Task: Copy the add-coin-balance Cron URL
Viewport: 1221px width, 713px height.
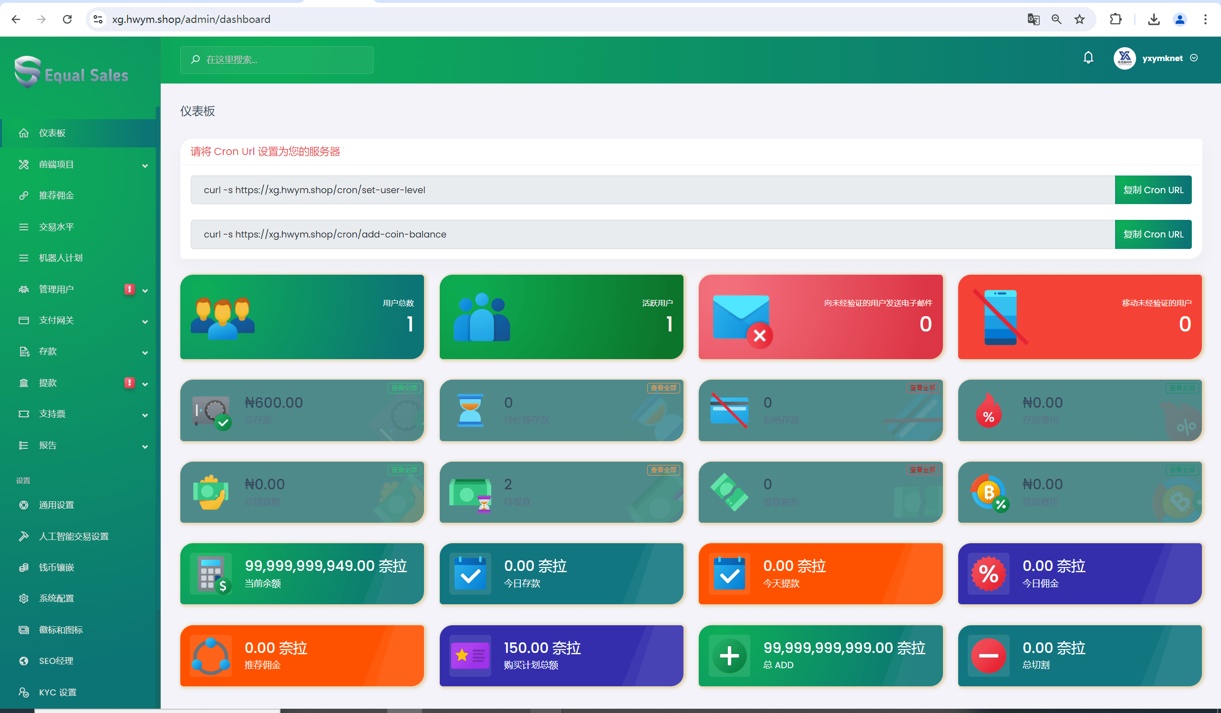Action: click(1153, 235)
